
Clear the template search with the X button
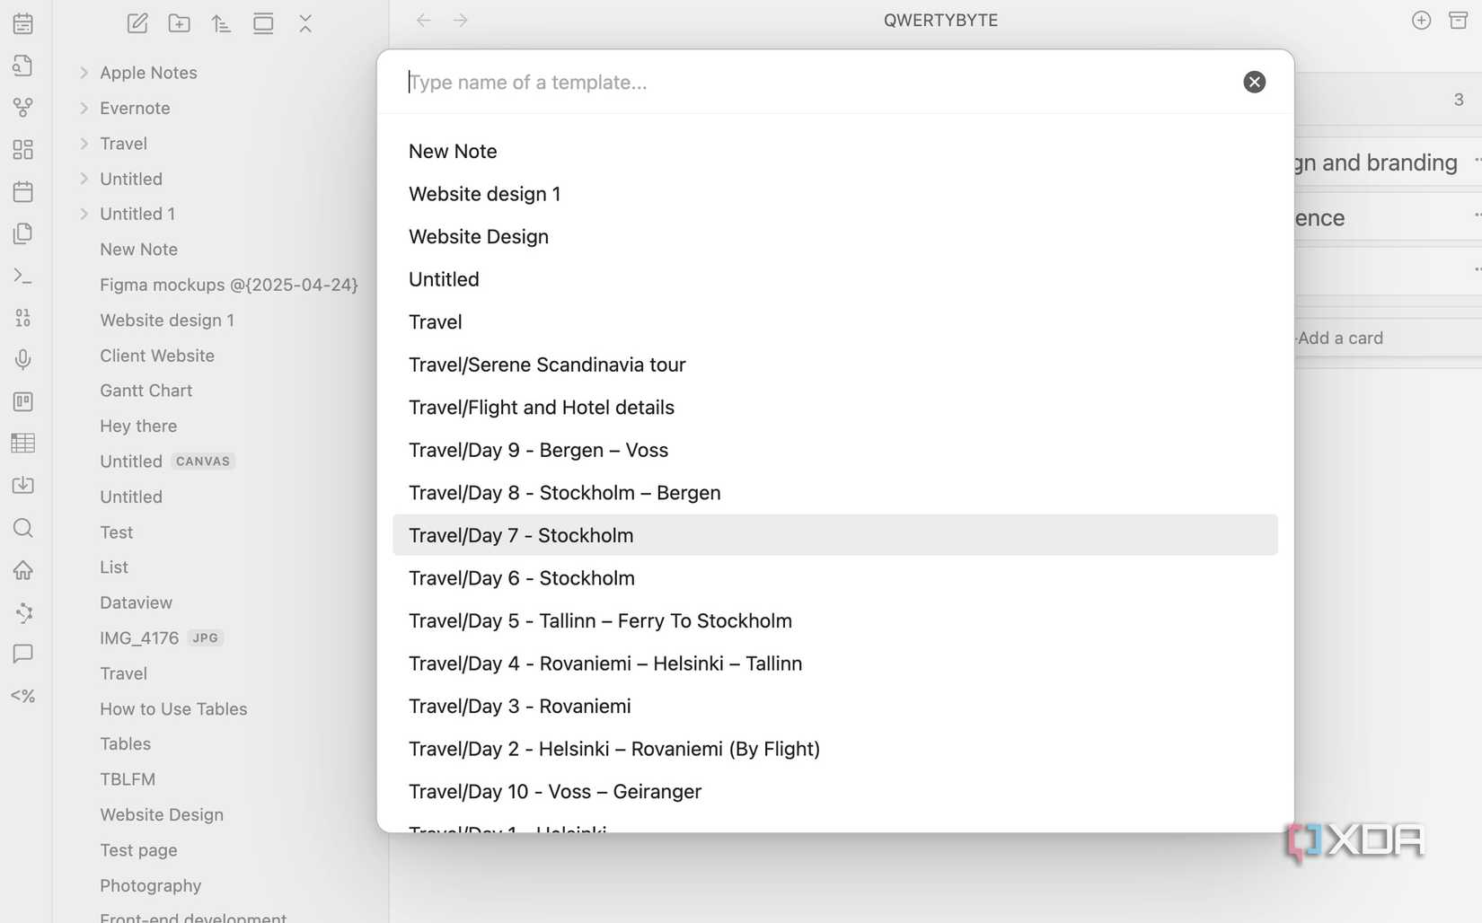1254,82
